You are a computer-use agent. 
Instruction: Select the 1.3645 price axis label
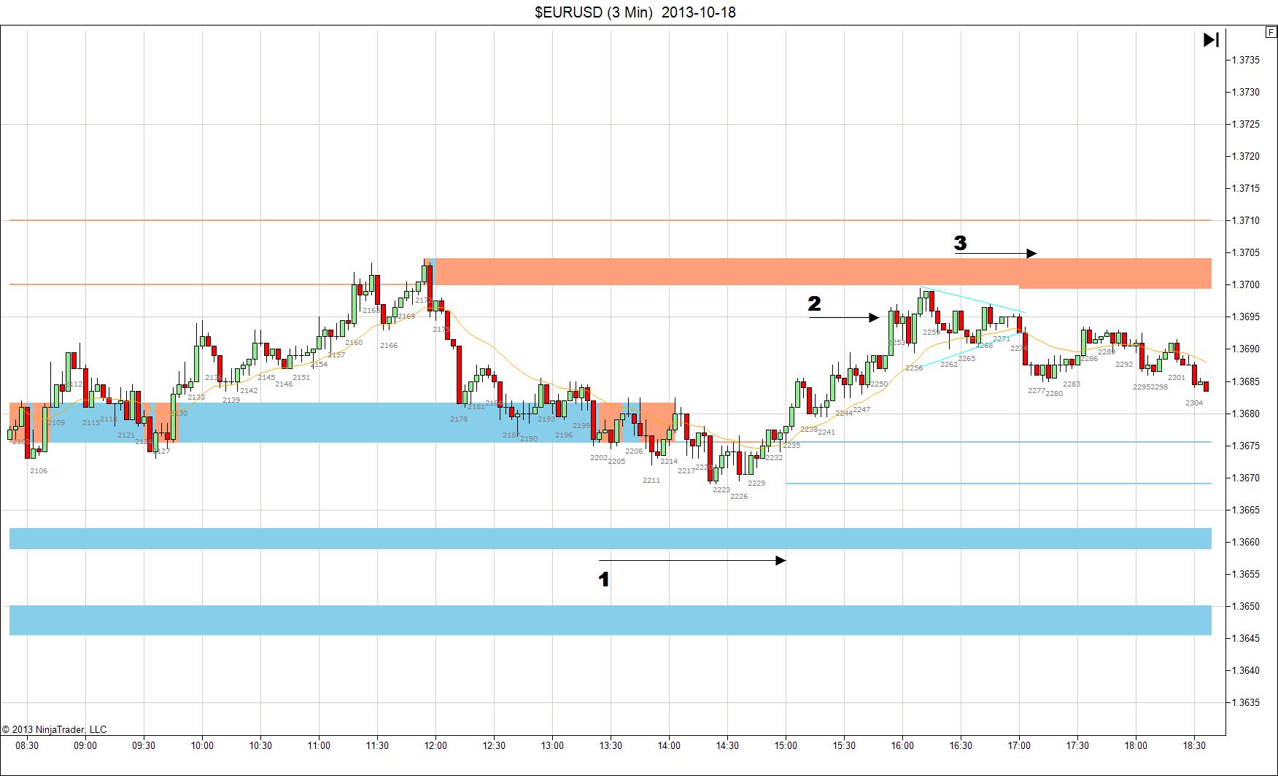(x=1245, y=638)
